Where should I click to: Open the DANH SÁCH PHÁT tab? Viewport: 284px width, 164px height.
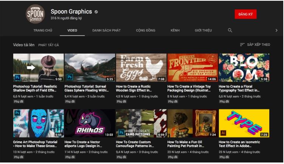[x=106, y=30]
